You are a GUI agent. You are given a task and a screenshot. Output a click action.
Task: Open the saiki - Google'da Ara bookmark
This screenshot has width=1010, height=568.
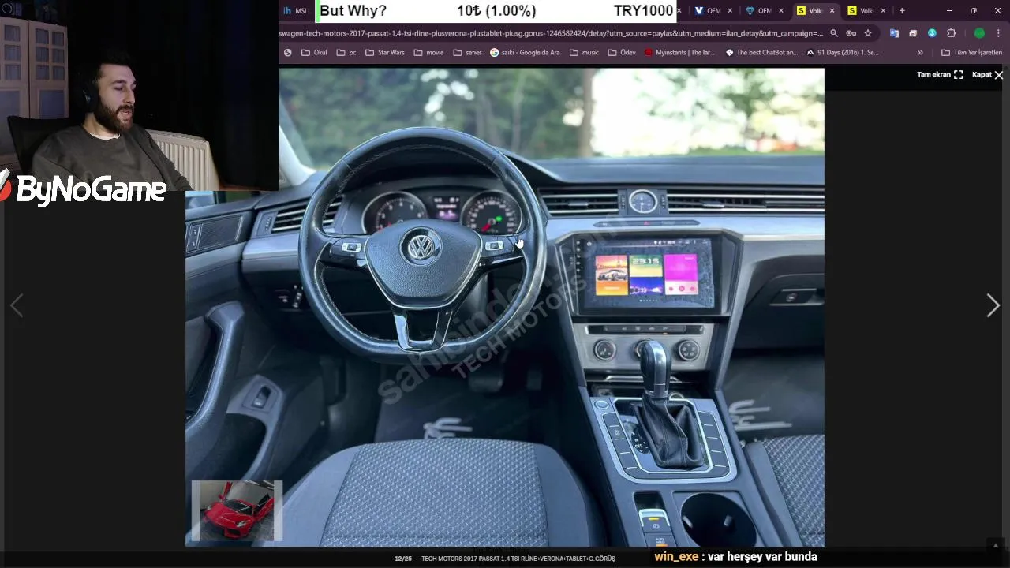click(525, 53)
